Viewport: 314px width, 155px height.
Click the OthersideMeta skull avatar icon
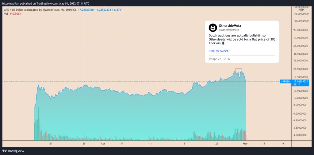tap(213, 28)
